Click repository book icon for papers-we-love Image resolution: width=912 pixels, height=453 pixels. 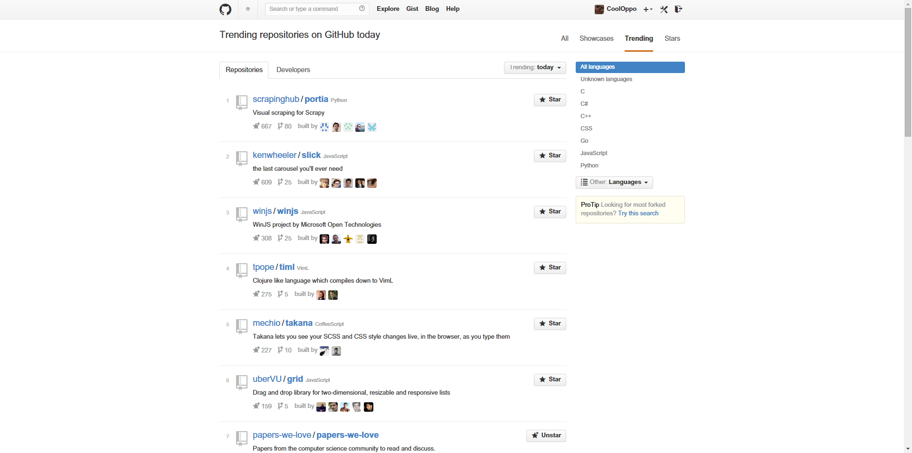tap(242, 438)
